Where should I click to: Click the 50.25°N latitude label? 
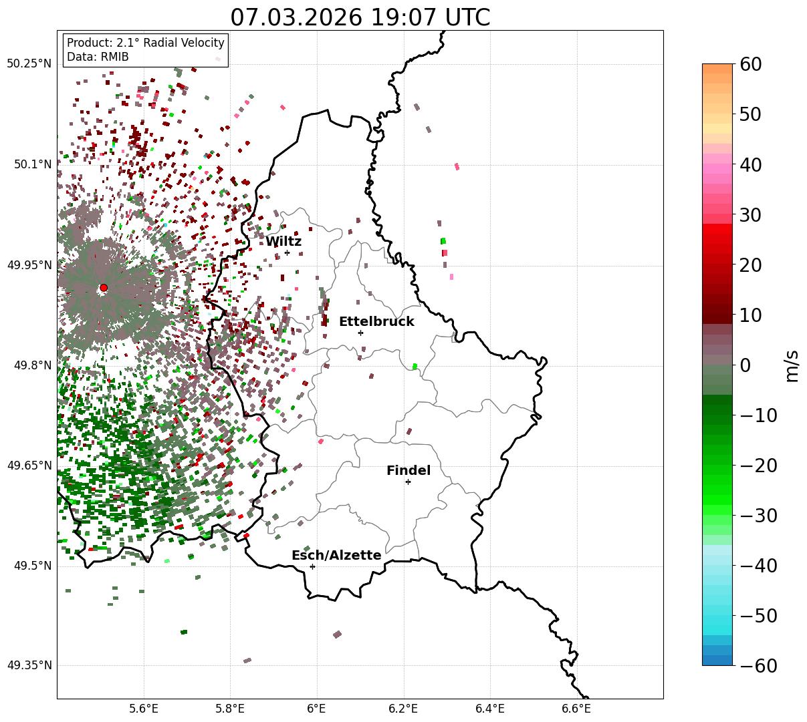(29, 64)
